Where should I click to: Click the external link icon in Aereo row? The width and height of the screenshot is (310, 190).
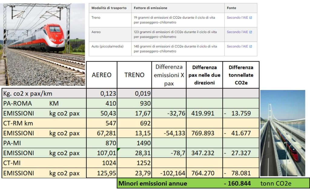tap(251, 32)
